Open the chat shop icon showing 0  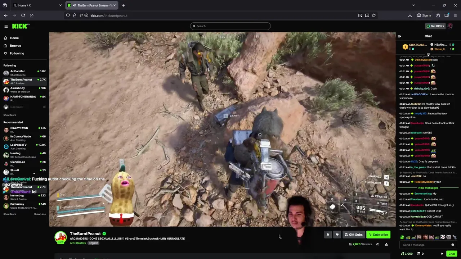pos(420,254)
